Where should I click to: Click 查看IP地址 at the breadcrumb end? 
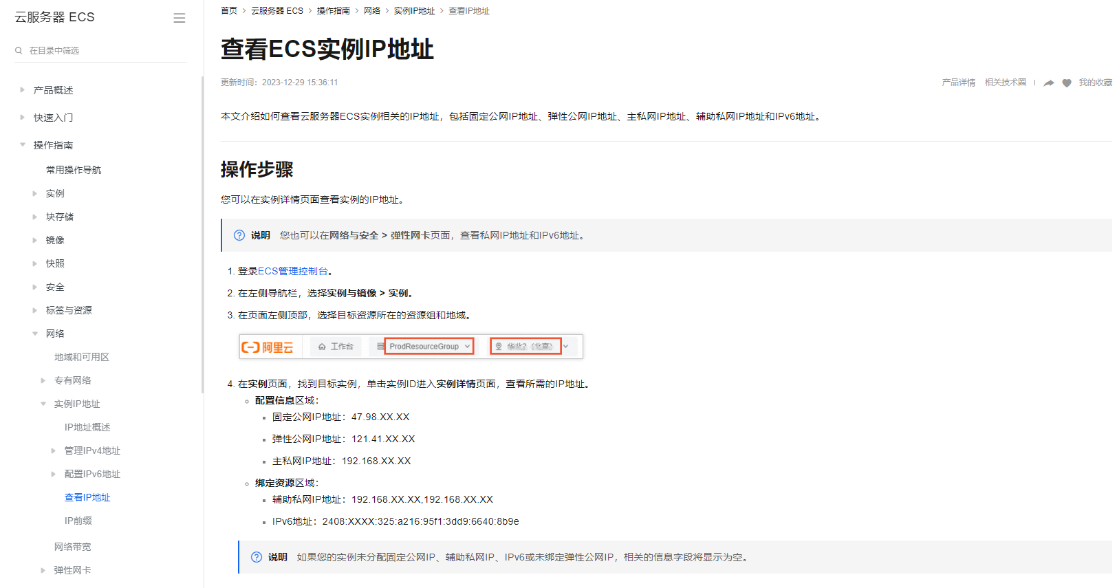coord(469,11)
